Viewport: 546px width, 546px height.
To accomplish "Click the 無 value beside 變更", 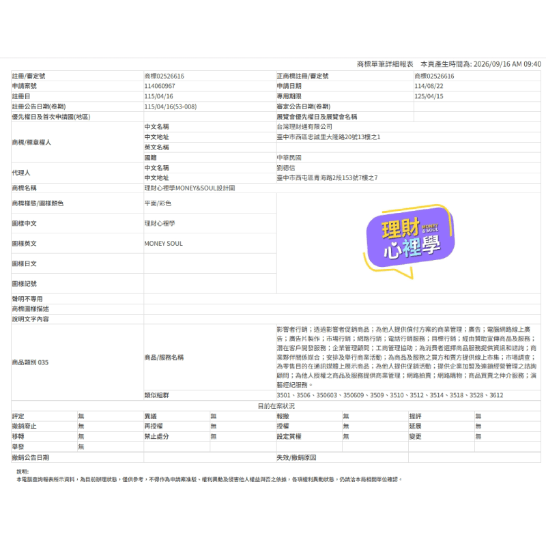I will point(478,436).
